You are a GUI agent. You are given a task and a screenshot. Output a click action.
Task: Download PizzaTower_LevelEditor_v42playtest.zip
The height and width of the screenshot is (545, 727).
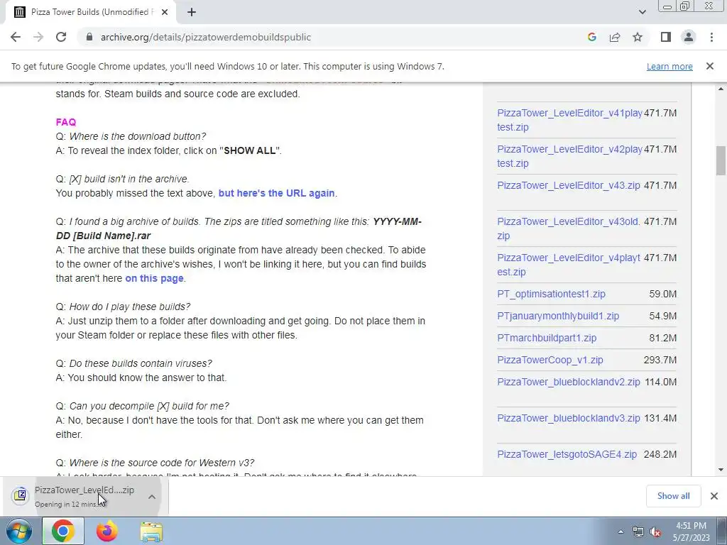[x=570, y=156]
